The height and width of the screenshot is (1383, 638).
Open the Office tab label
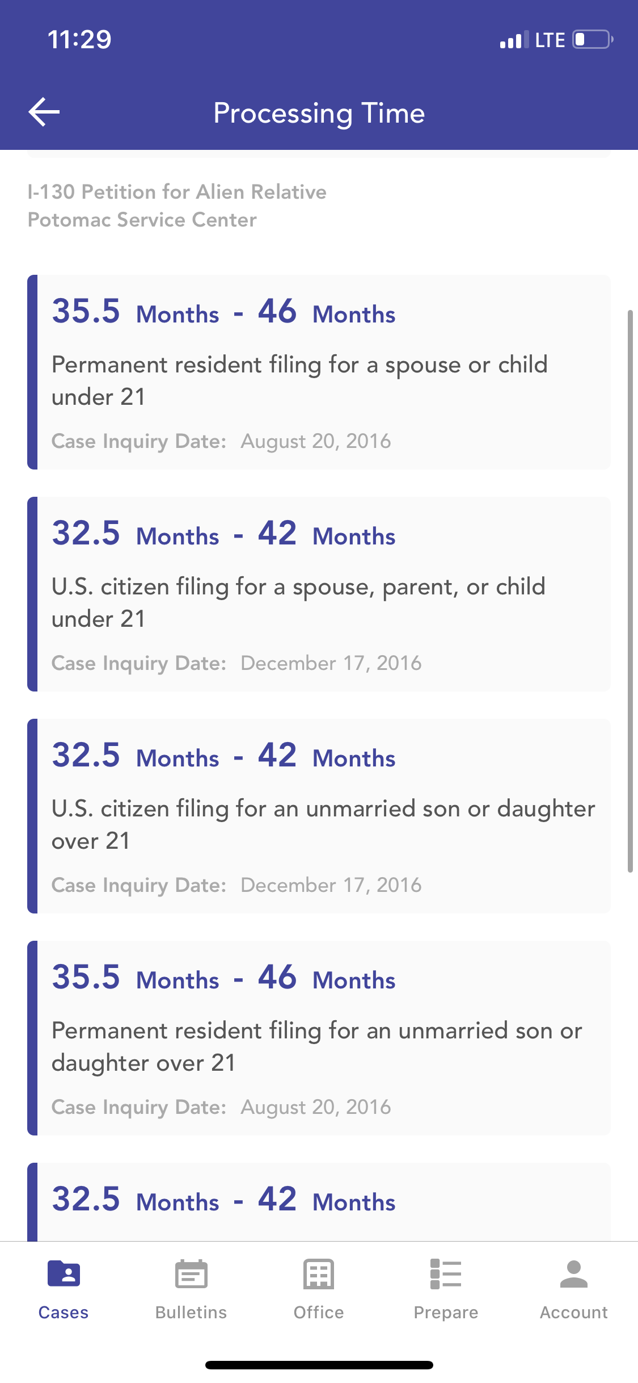coord(319,1313)
